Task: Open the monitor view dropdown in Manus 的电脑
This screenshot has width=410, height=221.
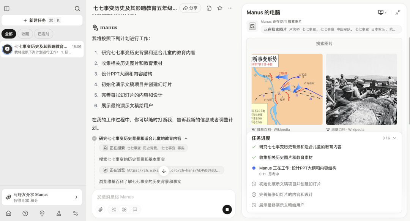Action: [382, 12]
